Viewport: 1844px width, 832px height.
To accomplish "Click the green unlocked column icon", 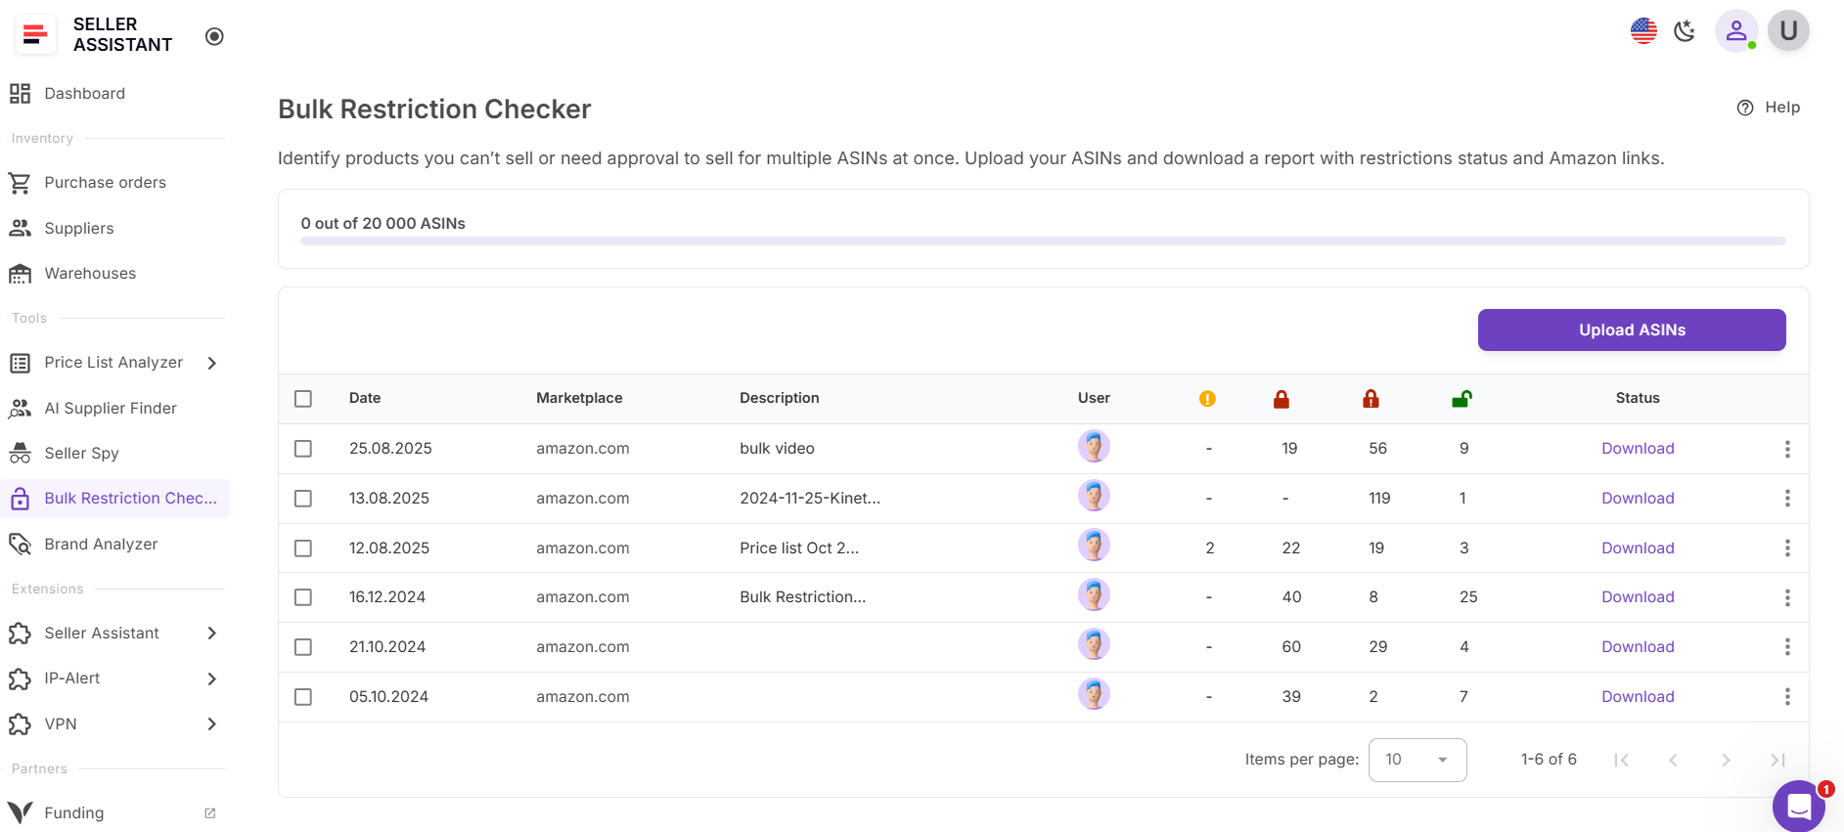I will pyautogui.click(x=1462, y=399).
